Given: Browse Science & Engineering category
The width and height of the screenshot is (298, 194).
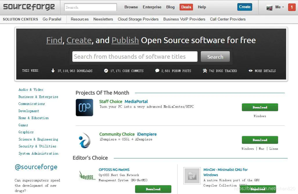Looking at the screenshot, I should [38, 139].
